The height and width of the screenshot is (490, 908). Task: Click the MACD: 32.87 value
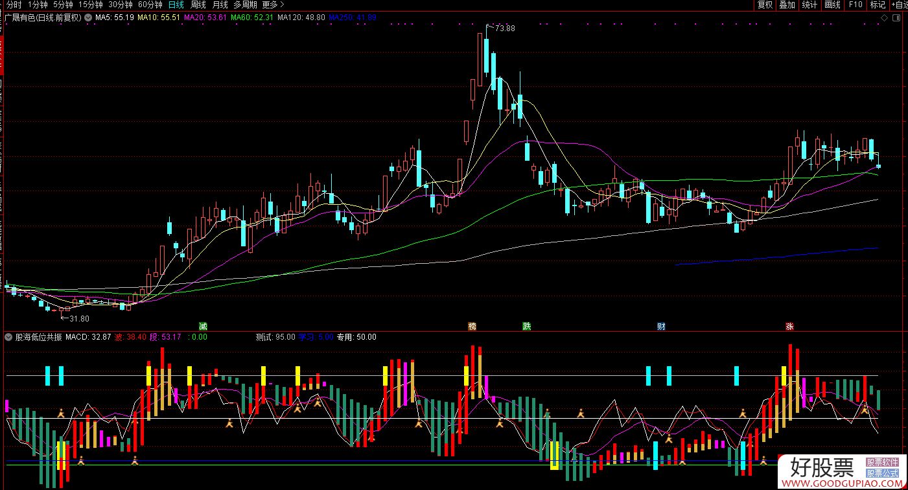pyautogui.click(x=89, y=337)
